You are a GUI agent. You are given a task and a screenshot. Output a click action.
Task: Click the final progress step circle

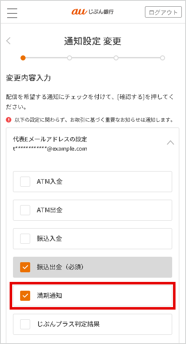(163, 58)
